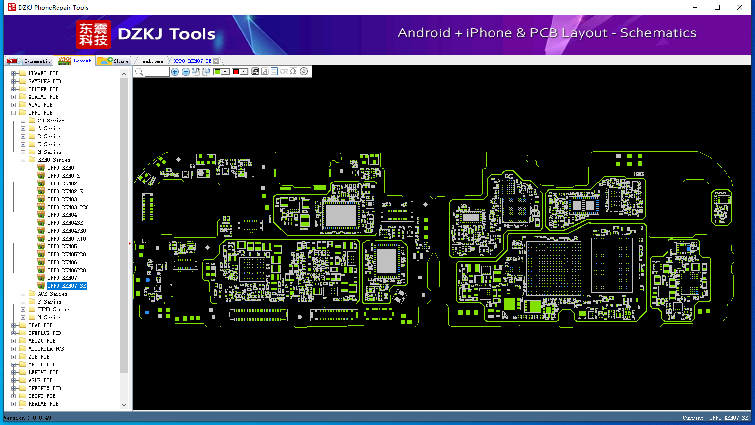Toggle the letter 'a' text display icon
Viewport: 755px width, 425px height.
[264, 72]
